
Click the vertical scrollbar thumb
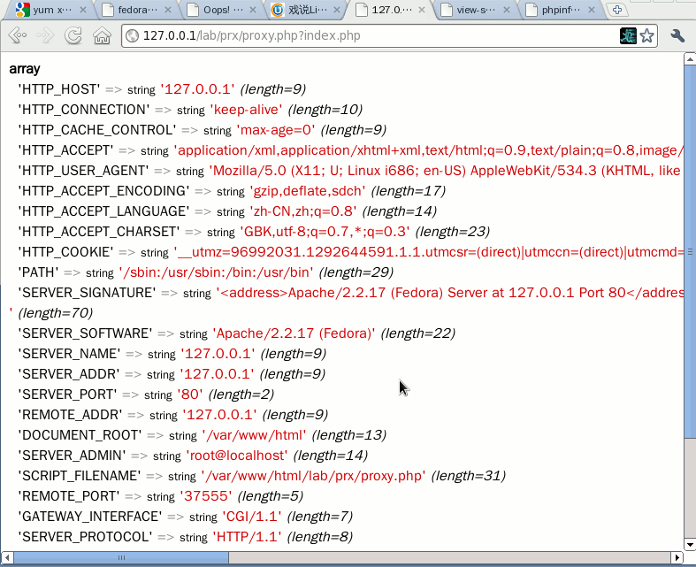(690, 252)
